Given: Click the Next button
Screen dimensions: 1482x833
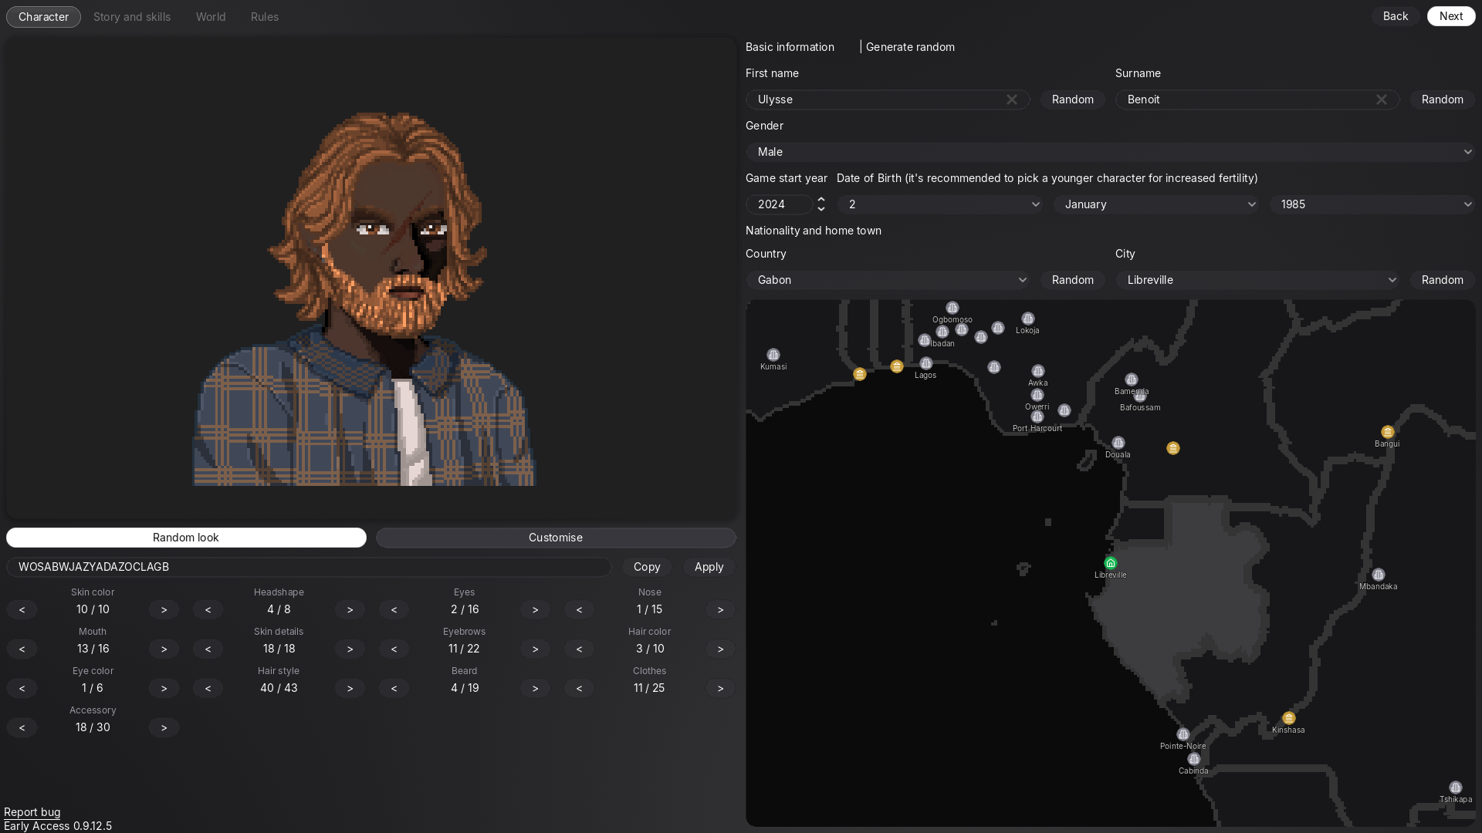Looking at the screenshot, I should coord(1451,16).
